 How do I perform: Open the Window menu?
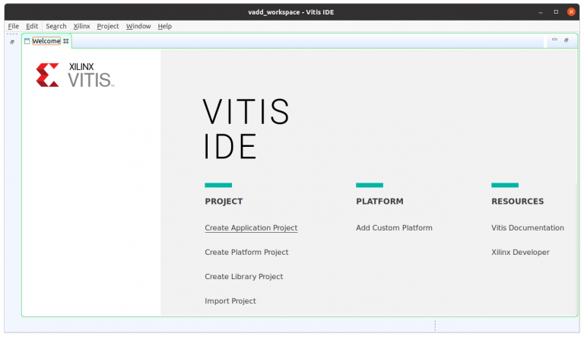[x=138, y=26]
